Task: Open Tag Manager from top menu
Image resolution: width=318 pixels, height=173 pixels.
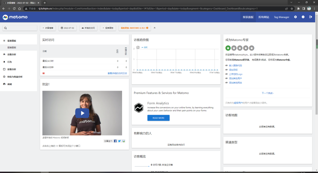Action: pos(281,17)
